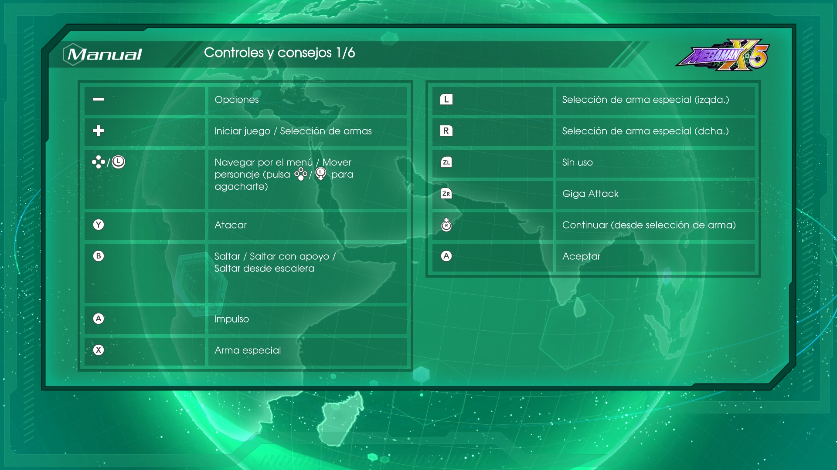Click the D-pad icon in left column
Image resolution: width=837 pixels, height=470 pixels.
coord(99,162)
